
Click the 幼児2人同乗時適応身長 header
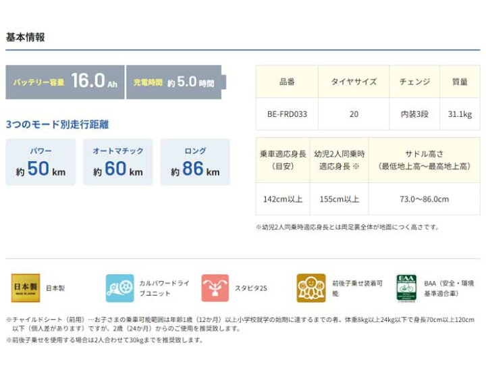[x=339, y=160]
